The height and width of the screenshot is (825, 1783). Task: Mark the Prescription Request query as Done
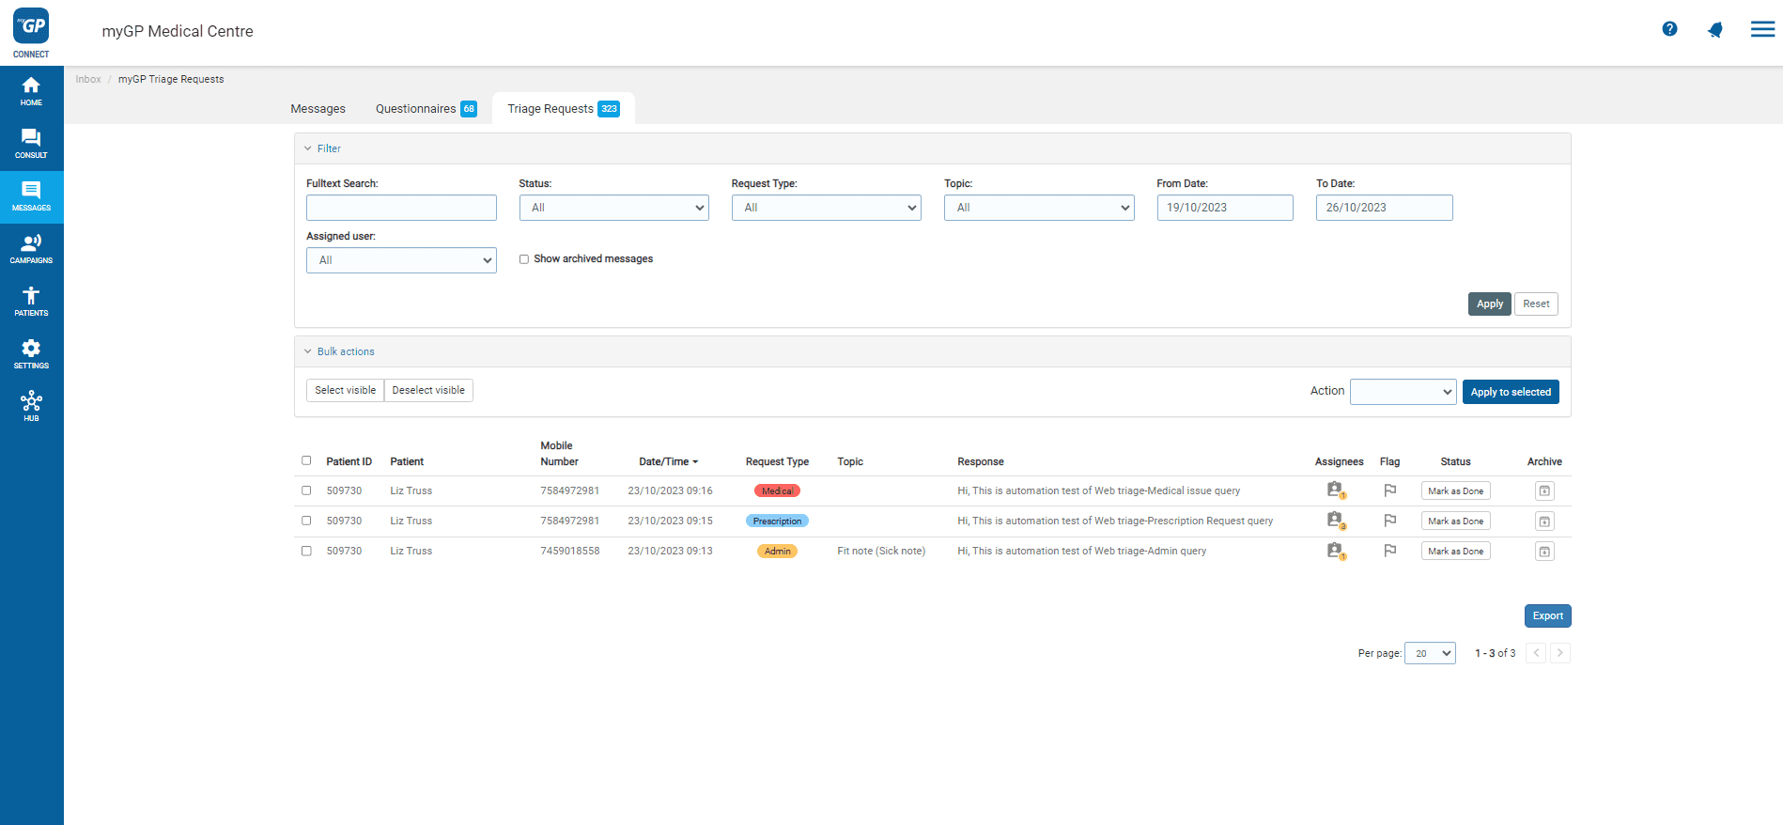point(1456,521)
